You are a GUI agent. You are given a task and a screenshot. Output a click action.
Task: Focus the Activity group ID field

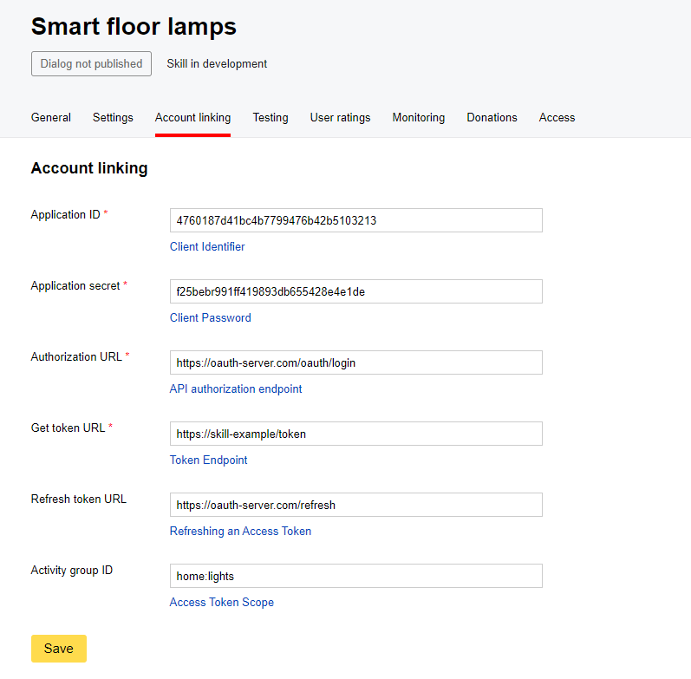355,576
